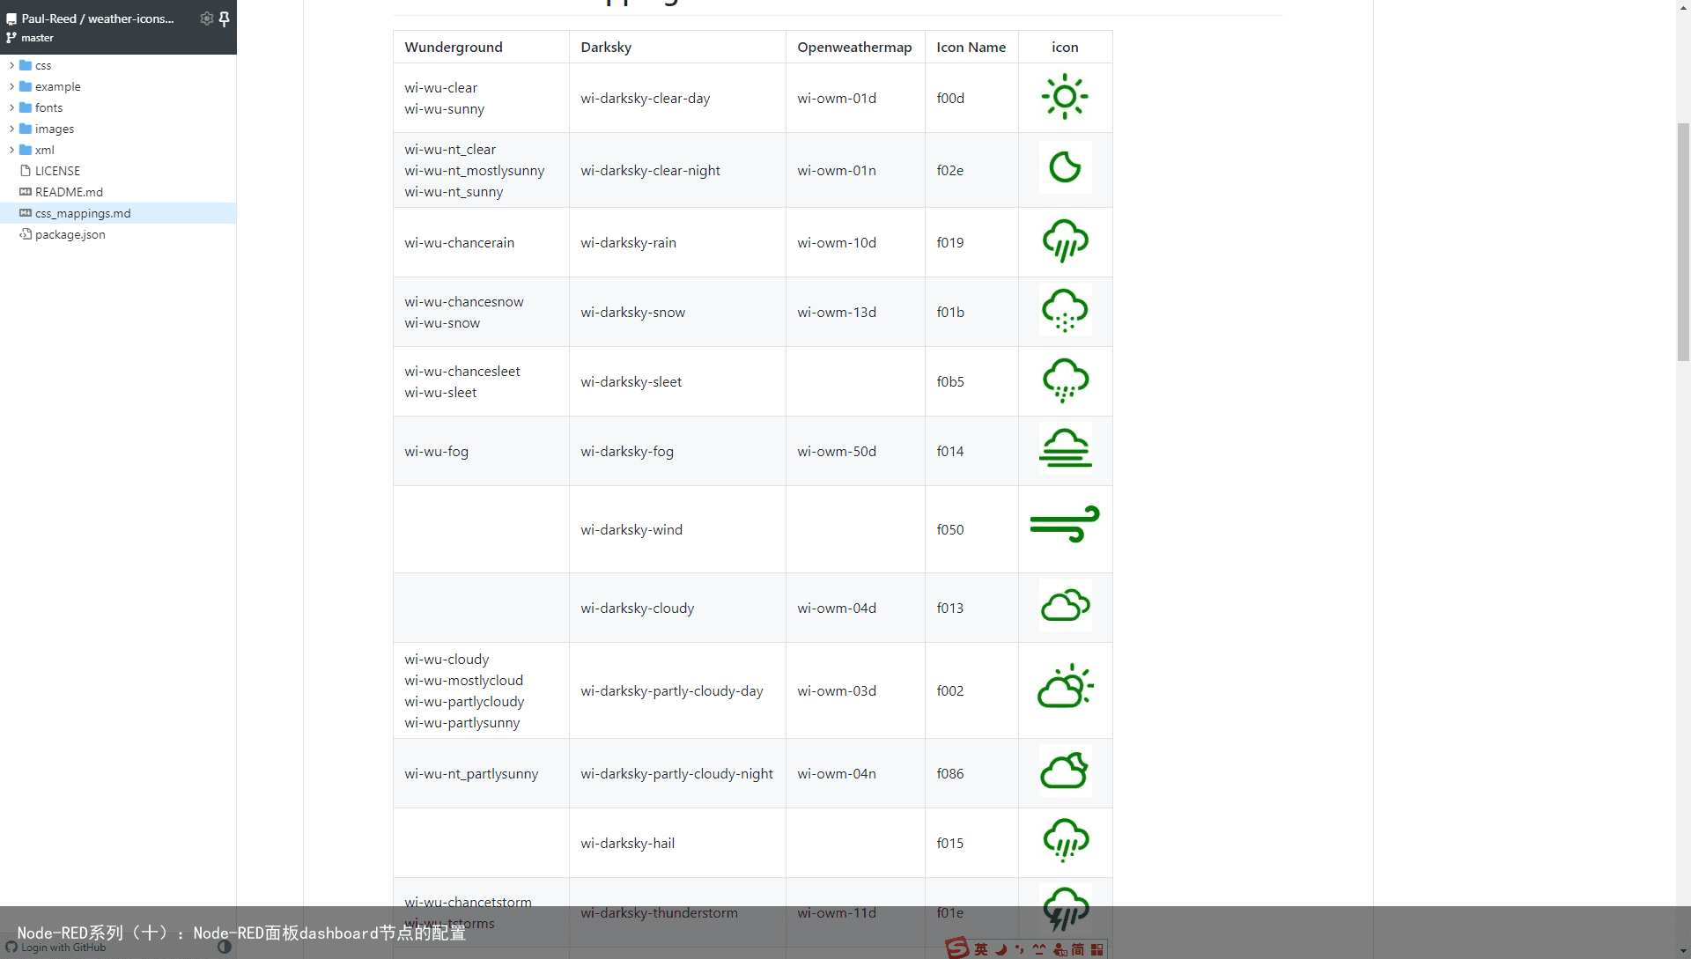Open the README.md file
This screenshot has width=1691, height=959.
(x=66, y=192)
